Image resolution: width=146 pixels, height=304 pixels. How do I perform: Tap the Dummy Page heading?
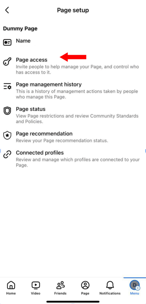coord(20,29)
